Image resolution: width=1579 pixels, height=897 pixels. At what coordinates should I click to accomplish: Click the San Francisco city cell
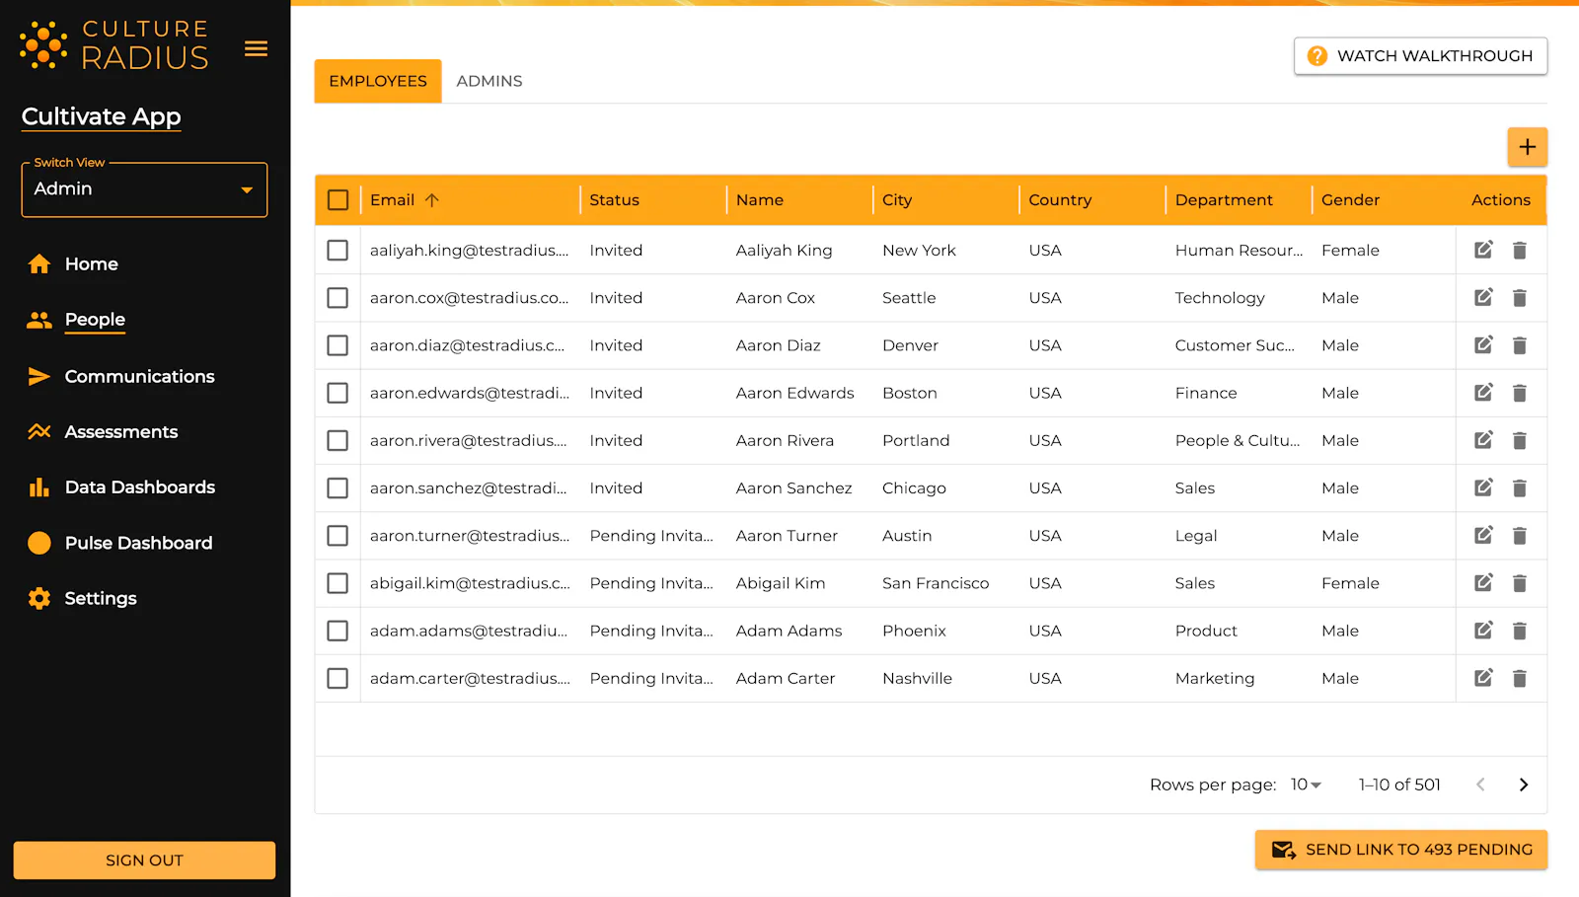pos(936,583)
